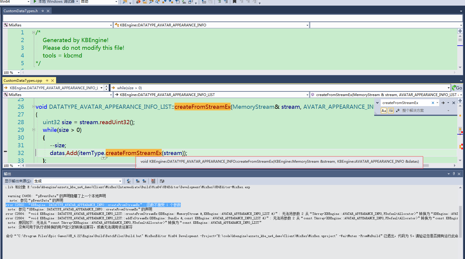
Task: Disable Match Case (Aa) in the Quick Find box
Action: 384,110
